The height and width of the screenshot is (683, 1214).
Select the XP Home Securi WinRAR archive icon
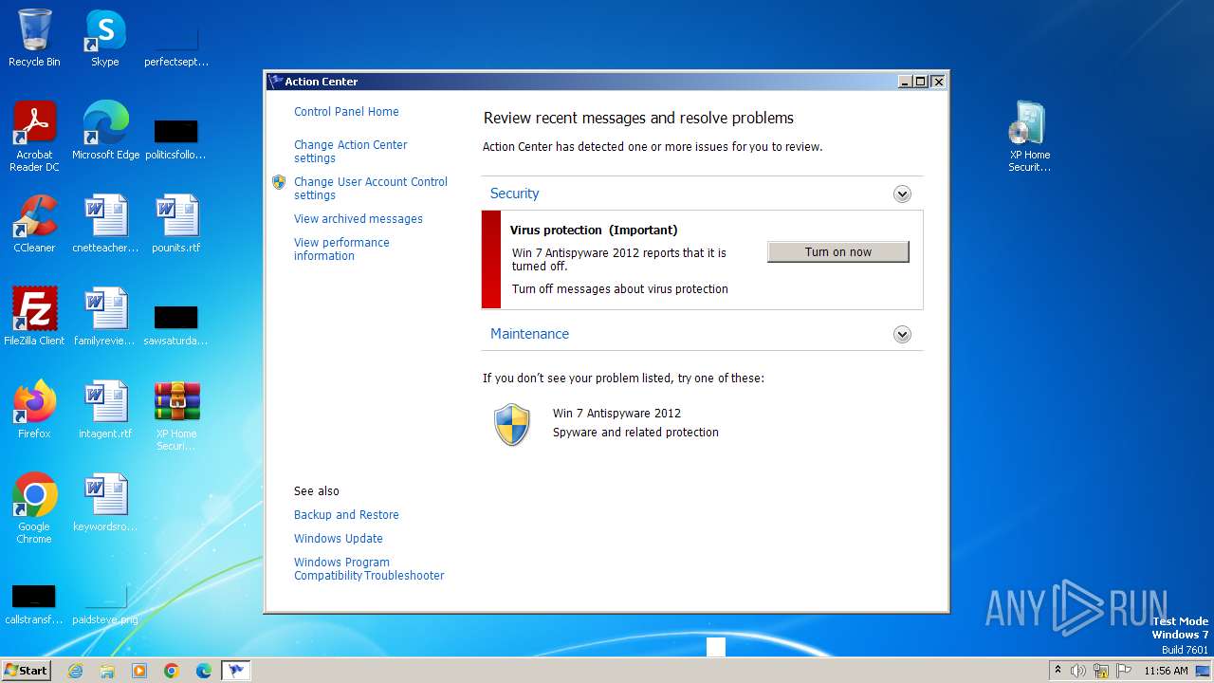pos(176,415)
